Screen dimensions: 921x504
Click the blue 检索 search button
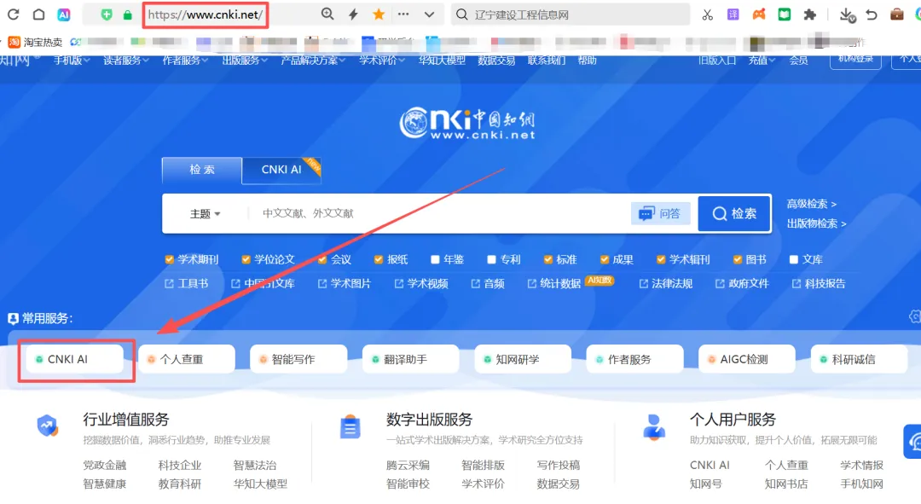pos(734,214)
